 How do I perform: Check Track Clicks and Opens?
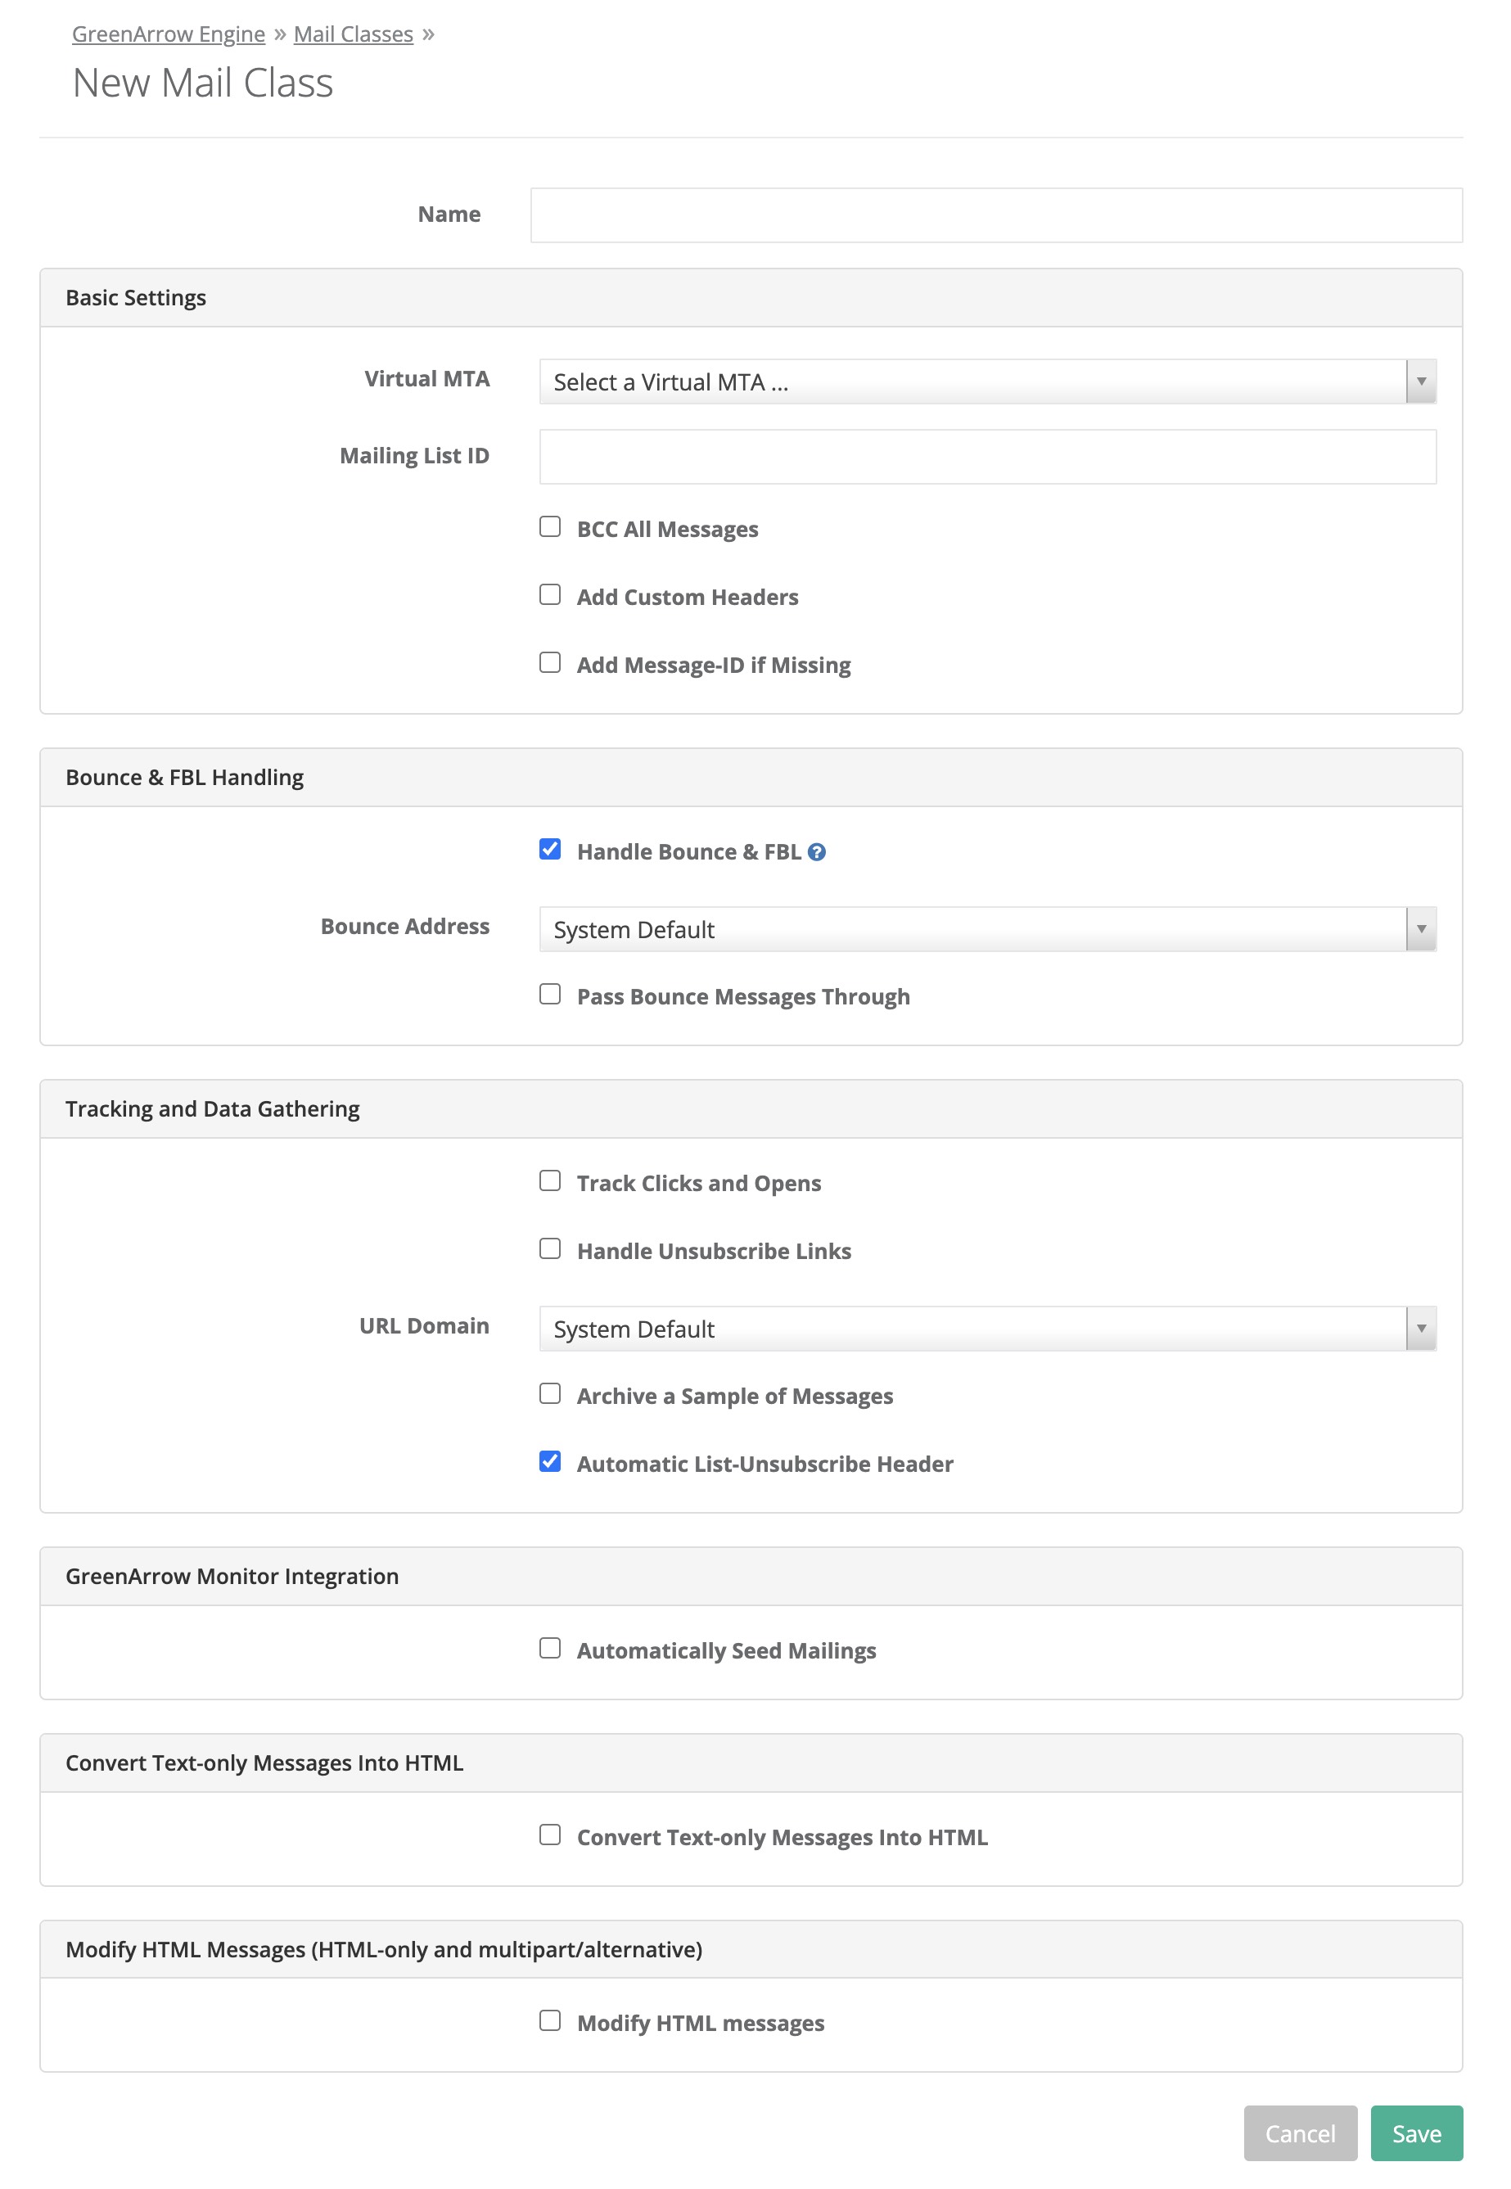550,1180
